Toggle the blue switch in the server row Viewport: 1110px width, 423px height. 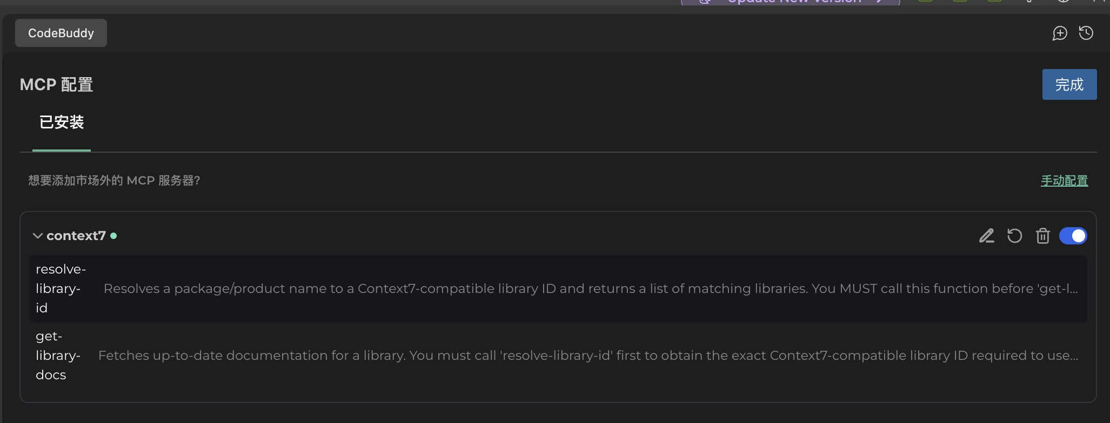[x=1074, y=236]
